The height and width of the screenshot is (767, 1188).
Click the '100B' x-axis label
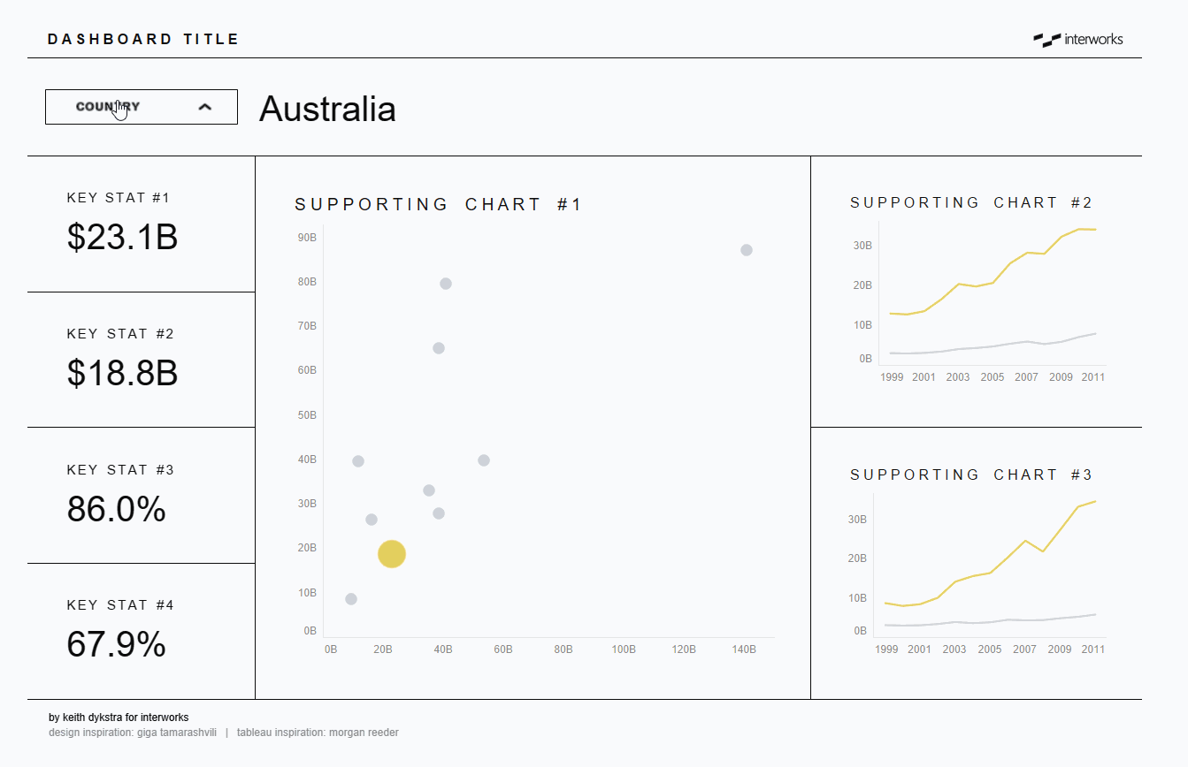[x=624, y=649]
